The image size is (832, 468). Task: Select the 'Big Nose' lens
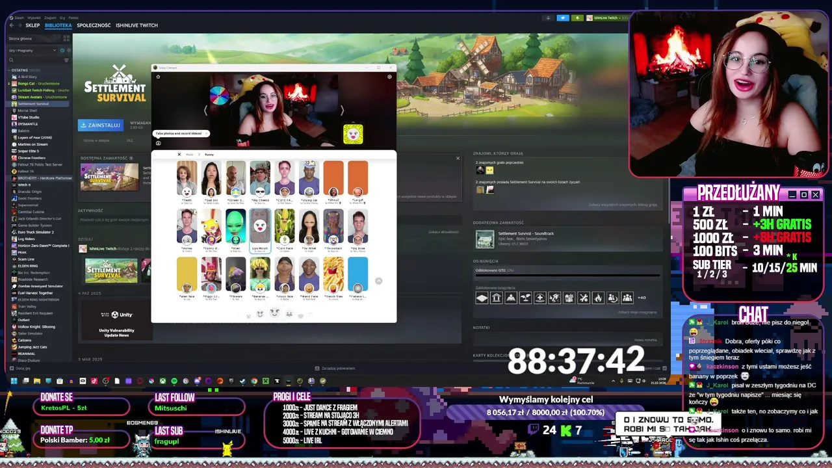357,227
